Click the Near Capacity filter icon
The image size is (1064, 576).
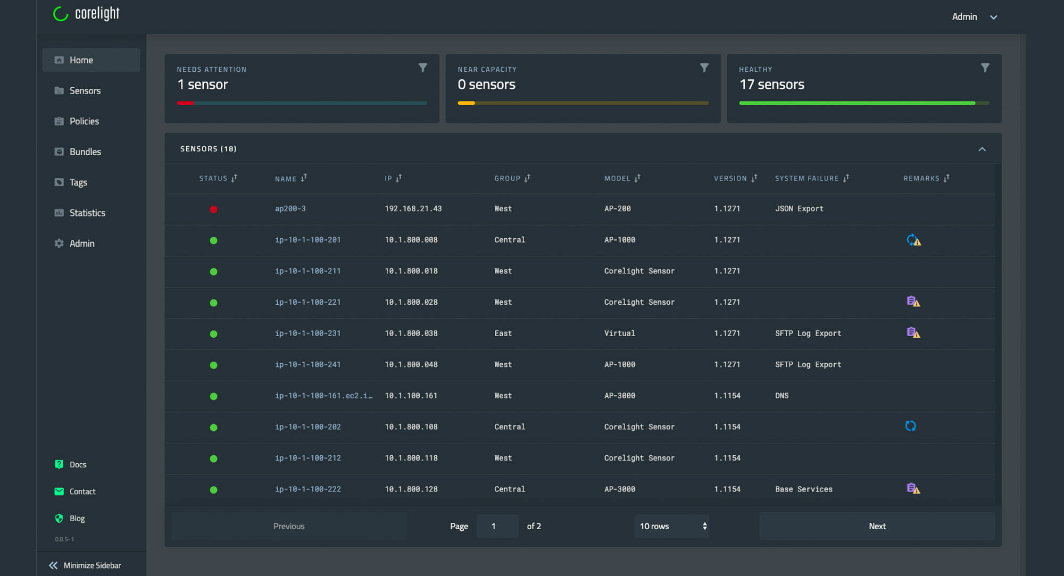(x=704, y=68)
